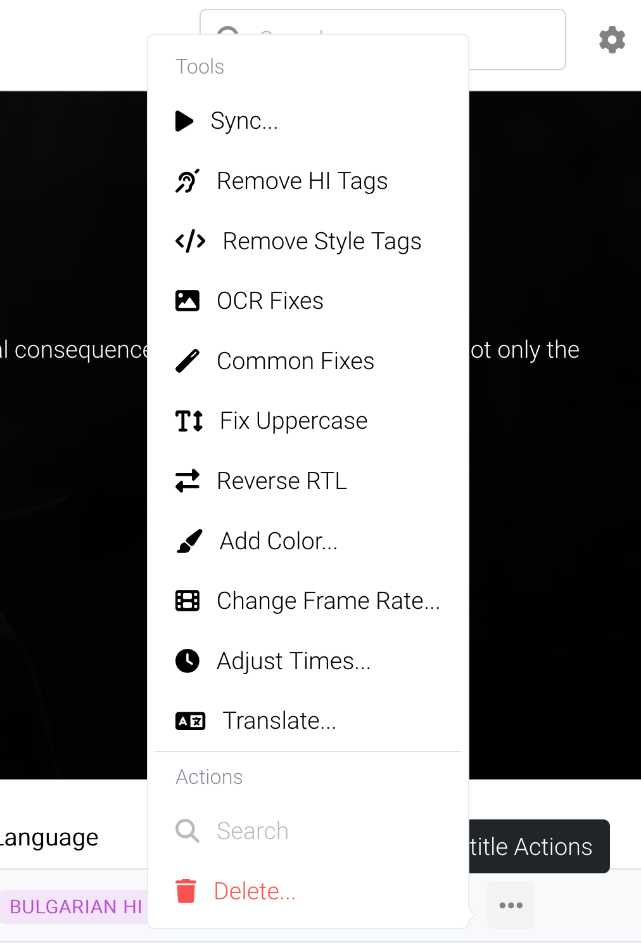Click the Adjust Times clock icon
This screenshot has width=641, height=945.
click(x=187, y=660)
